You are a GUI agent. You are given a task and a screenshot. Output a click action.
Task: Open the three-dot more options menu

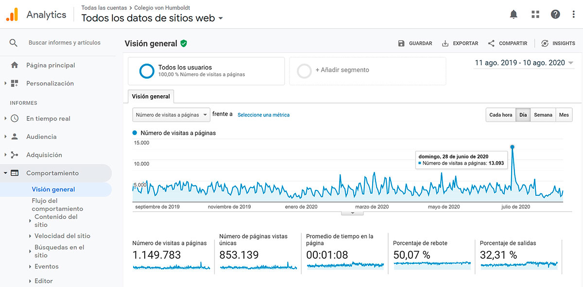pyautogui.click(x=574, y=15)
